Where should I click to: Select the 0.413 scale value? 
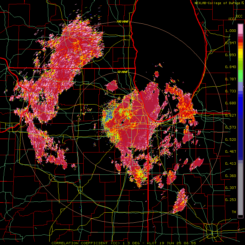tap(231, 164)
